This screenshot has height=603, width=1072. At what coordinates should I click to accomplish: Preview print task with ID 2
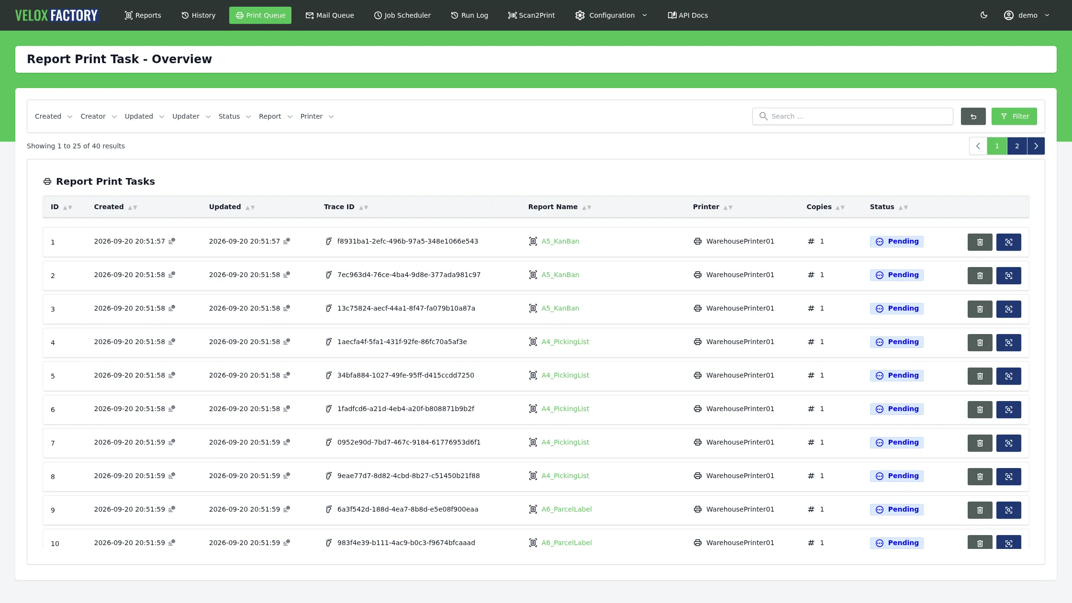pos(1008,276)
